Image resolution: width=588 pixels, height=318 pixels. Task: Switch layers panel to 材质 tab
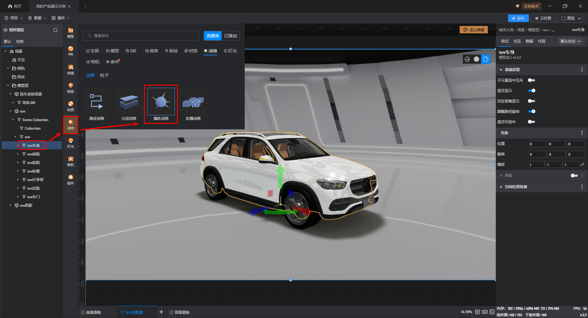(x=20, y=42)
